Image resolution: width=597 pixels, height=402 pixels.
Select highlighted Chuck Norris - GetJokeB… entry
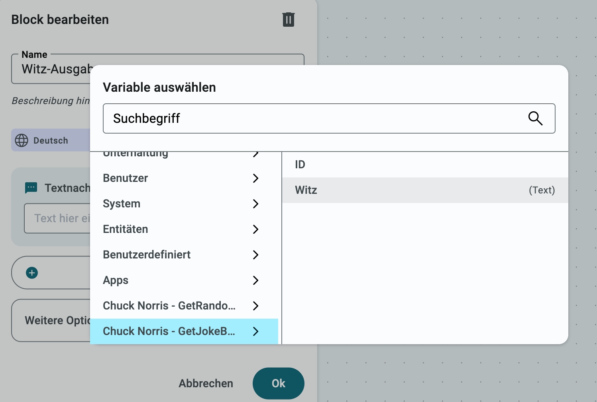coord(169,331)
